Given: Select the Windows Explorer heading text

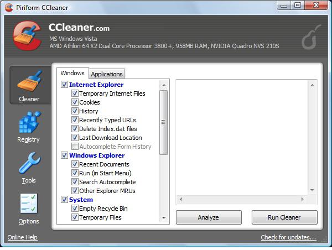Looking at the screenshot, I should pos(97,155).
